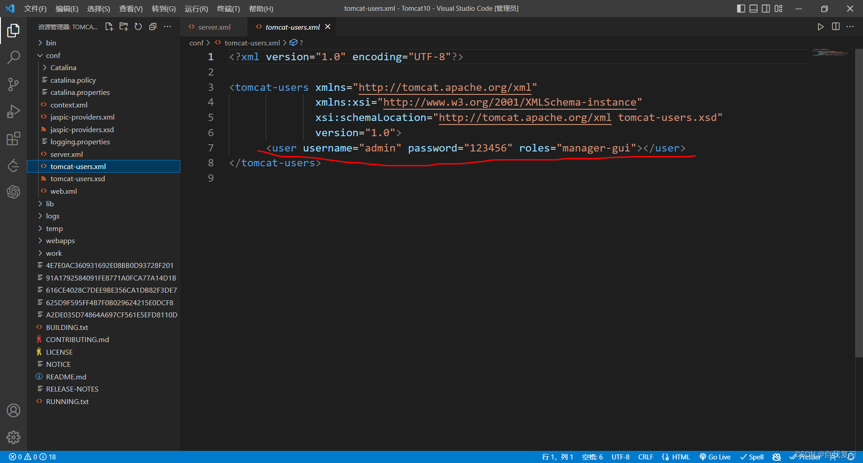The height and width of the screenshot is (463, 863).
Task: Open the Extensions view
Action: 13,138
